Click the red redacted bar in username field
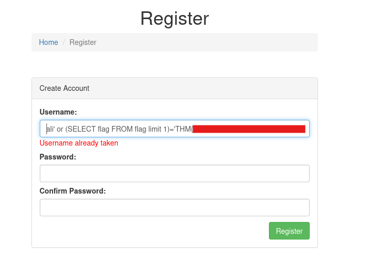 pyautogui.click(x=249, y=129)
